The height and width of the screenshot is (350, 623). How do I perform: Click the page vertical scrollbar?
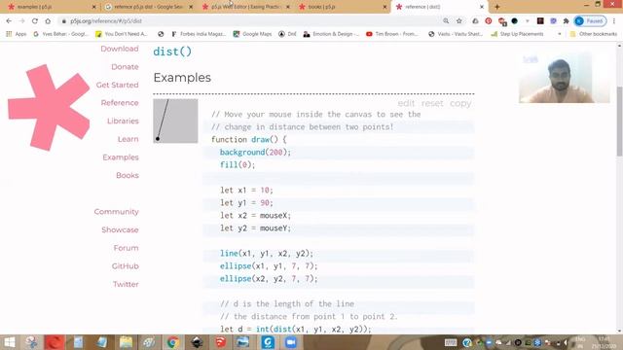tap(619, 121)
